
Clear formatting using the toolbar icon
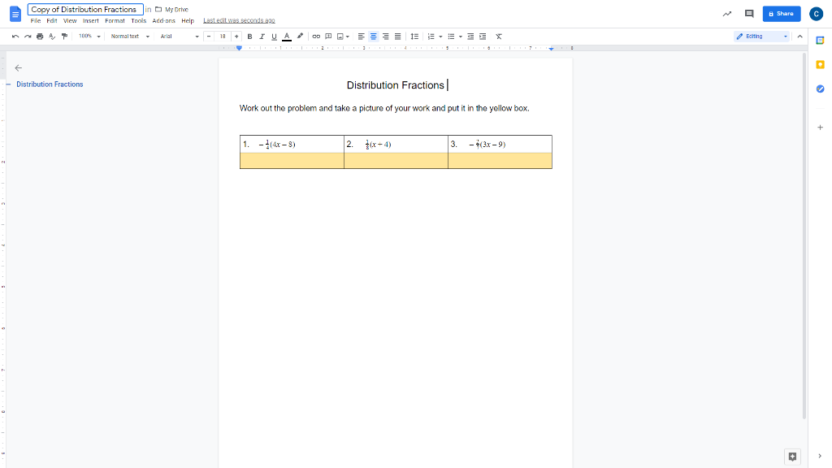click(498, 36)
